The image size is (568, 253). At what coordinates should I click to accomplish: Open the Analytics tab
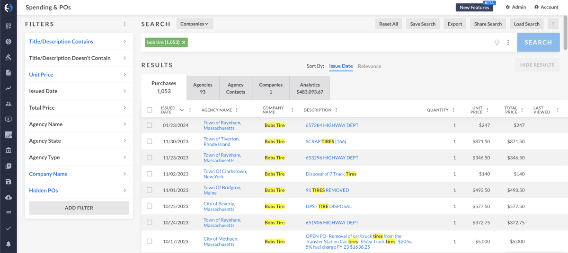coord(310,88)
